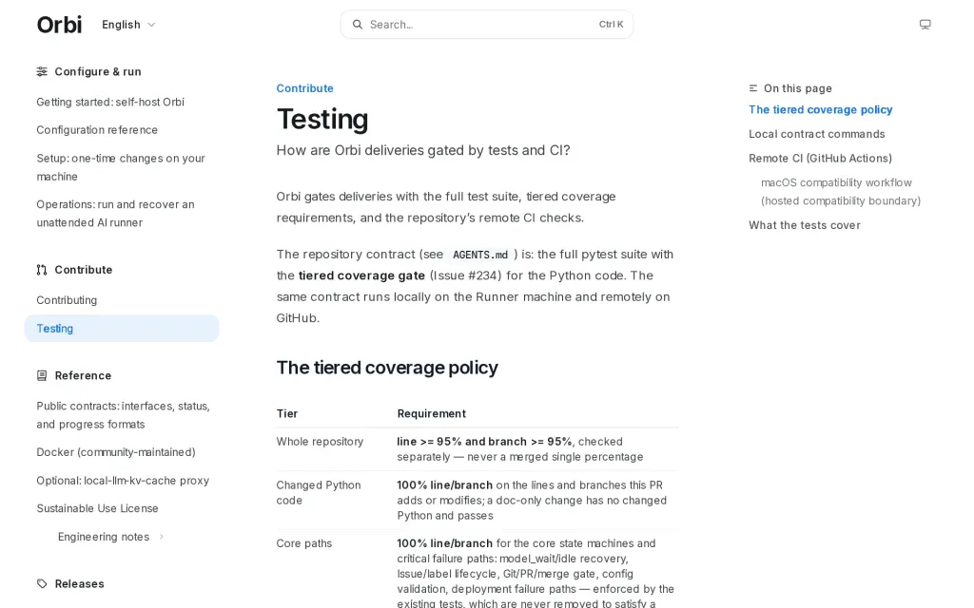Jump to macOS compatibility workflow section

pos(841,192)
